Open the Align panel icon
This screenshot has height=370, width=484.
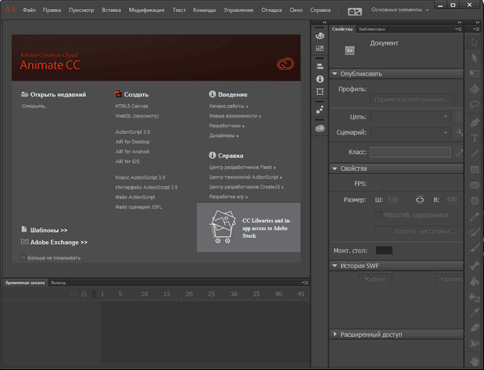point(319,66)
